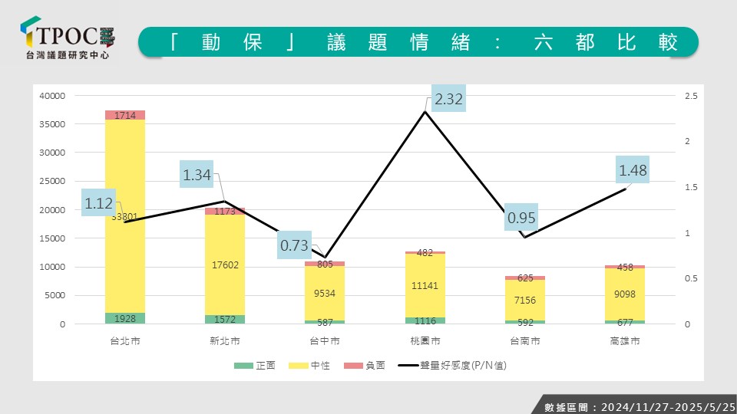Click the 高雄市 axis category label
The image size is (737, 414).
[624, 340]
